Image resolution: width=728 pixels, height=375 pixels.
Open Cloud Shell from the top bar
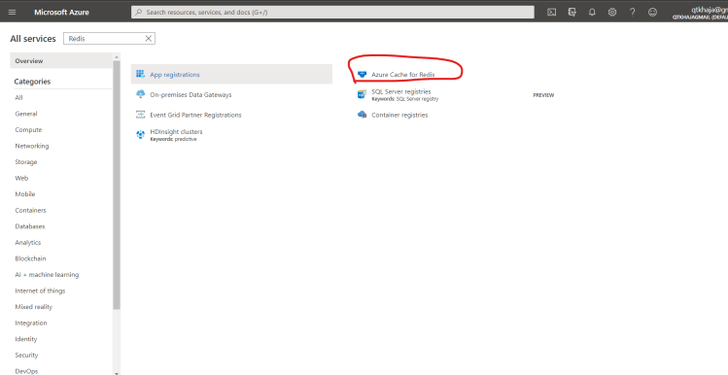tap(551, 12)
